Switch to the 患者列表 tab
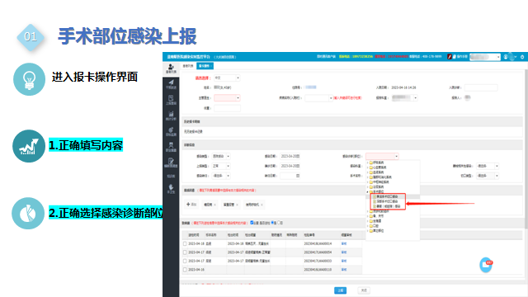The image size is (528, 297). pos(188,66)
